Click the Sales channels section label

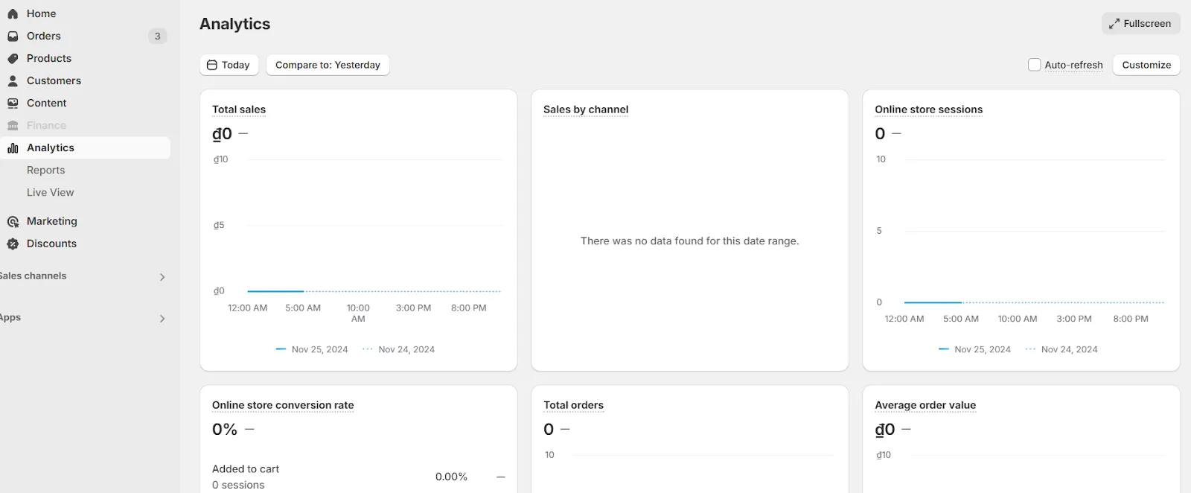tap(33, 276)
